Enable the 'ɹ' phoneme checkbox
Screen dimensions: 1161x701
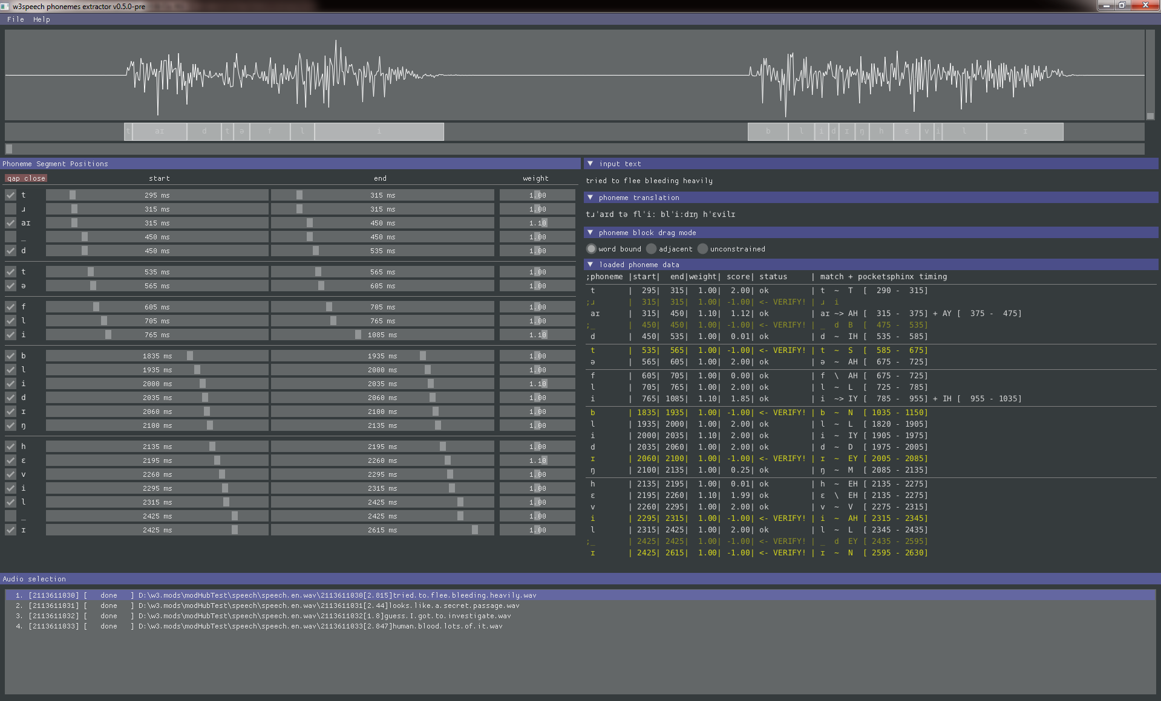[x=10, y=209]
